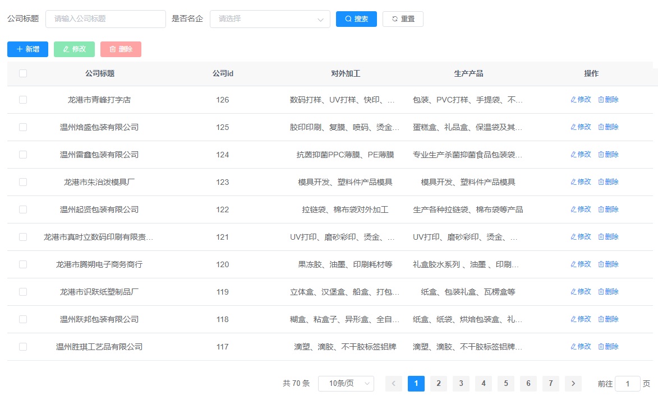Click the 公司id column header
This screenshot has width=658, height=396.
click(x=223, y=73)
